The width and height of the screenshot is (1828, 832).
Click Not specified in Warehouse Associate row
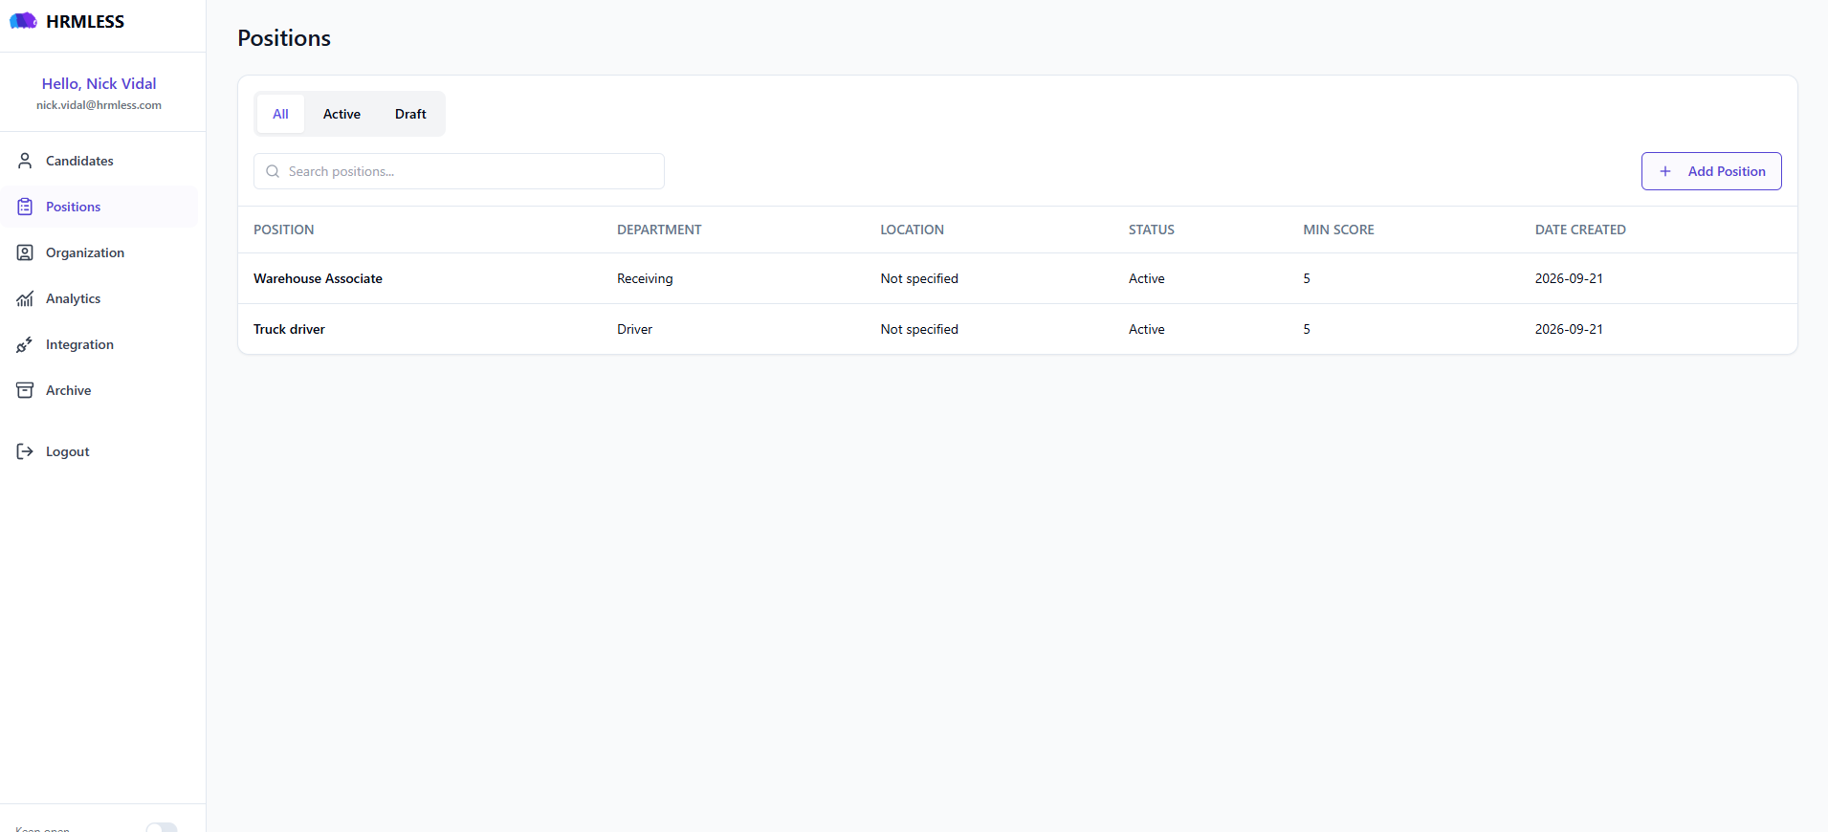coord(919,278)
